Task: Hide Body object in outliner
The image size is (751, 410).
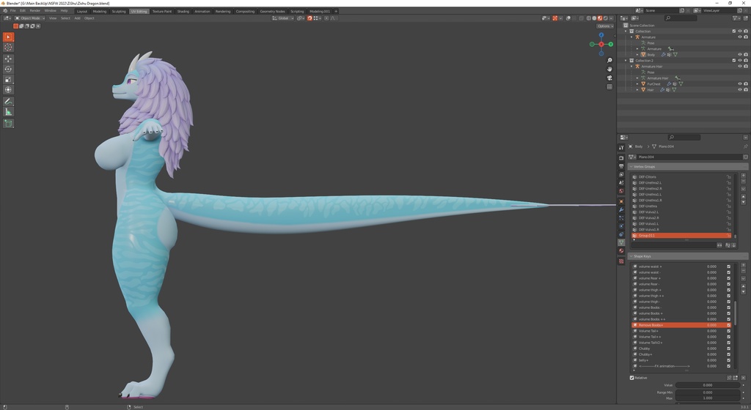Action: click(x=739, y=54)
